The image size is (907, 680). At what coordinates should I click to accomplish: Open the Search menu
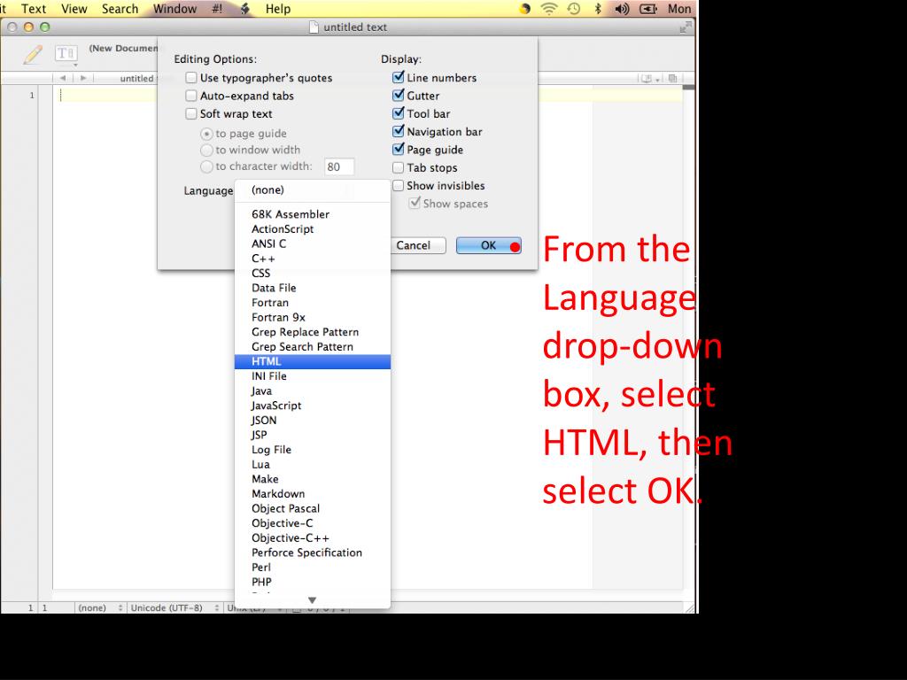click(120, 9)
